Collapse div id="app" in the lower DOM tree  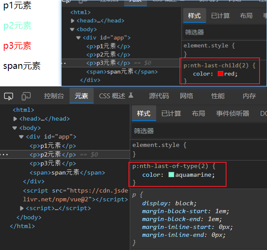click(x=22, y=137)
